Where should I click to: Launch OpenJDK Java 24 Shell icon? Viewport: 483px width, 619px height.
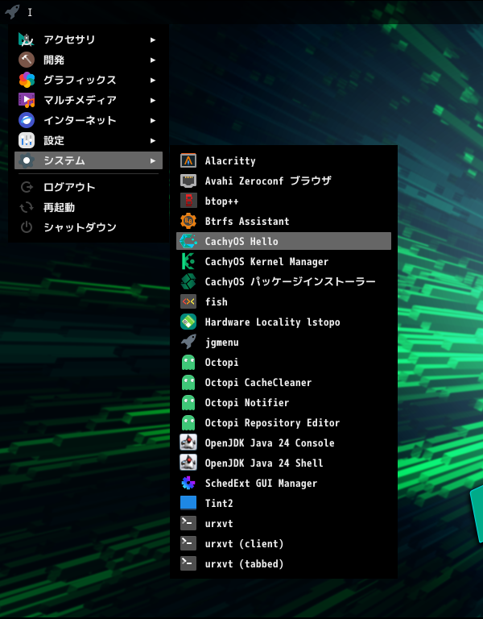pos(188,463)
